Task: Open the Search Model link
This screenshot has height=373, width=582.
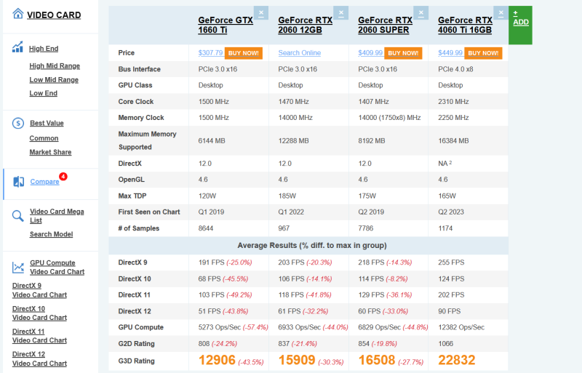Action: pos(51,234)
